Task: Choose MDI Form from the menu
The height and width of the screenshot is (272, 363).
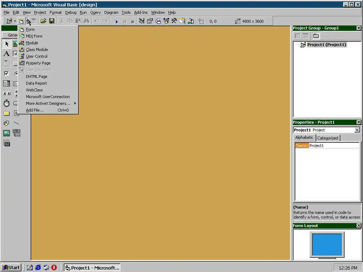Action: [x=48, y=36]
